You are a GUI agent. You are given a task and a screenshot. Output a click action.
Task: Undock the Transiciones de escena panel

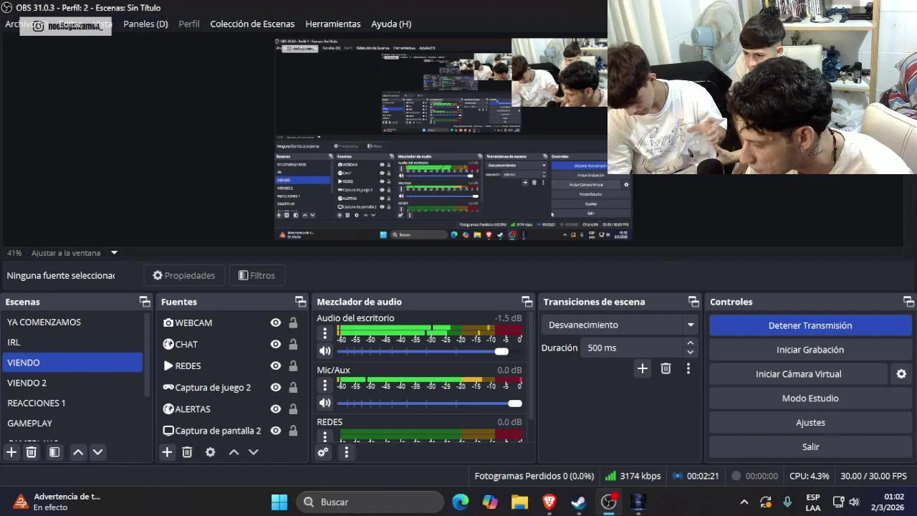pyautogui.click(x=693, y=302)
